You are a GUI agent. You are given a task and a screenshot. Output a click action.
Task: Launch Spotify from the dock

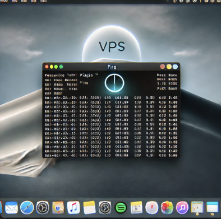click(121, 208)
